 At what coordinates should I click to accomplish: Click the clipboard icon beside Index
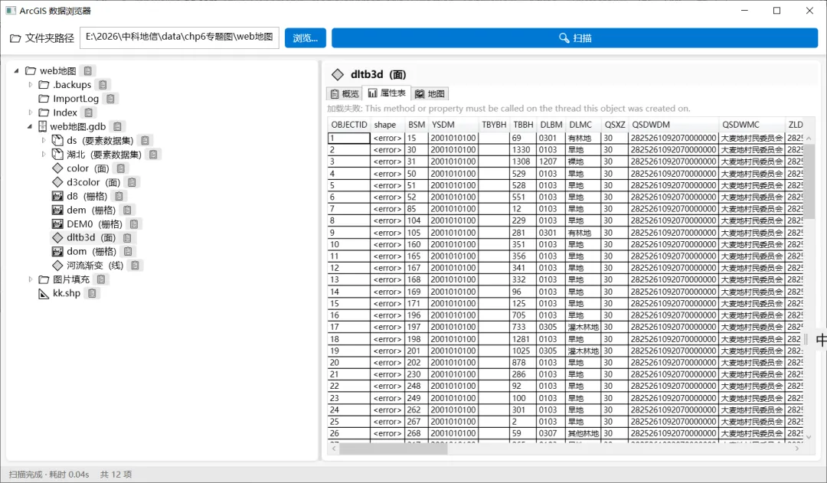pyautogui.click(x=89, y=113)
